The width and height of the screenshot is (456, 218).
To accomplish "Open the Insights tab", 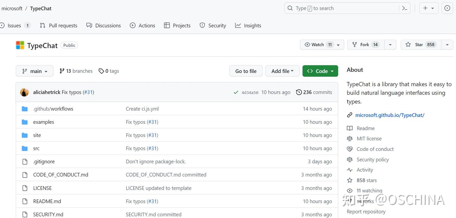I will (248, 26).
